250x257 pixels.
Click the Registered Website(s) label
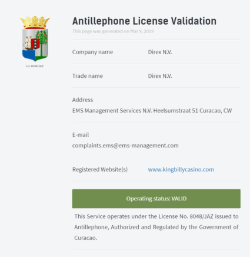(x=100, y=169)
